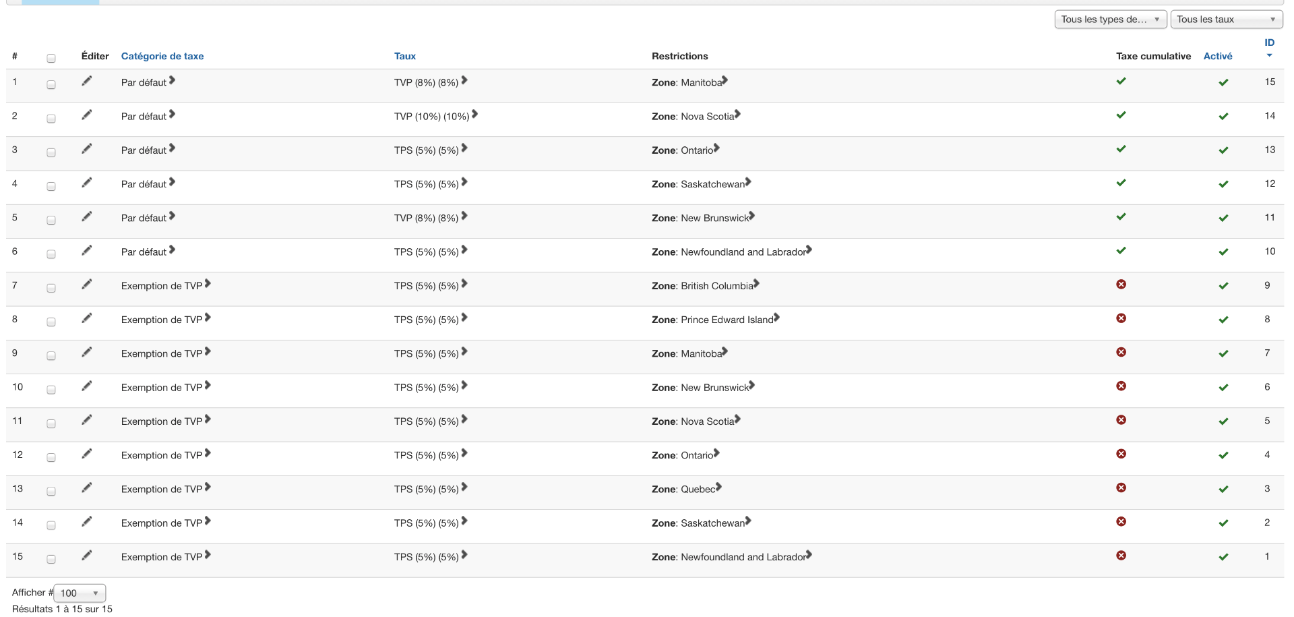Select the checkbox for row 12

[51, 457]
